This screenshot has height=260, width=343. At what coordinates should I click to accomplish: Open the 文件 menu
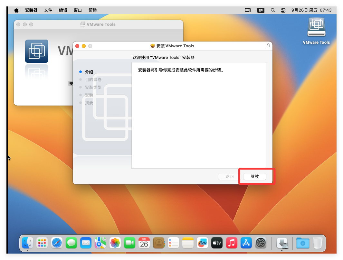[x=48, y=10]
